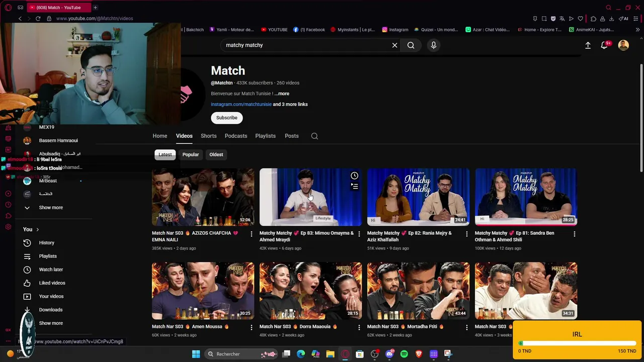Image resolution: width=644 pixels, height=362 pixels.
Task: Open options menu for Ep 83 video
Action: click(359, 234)
